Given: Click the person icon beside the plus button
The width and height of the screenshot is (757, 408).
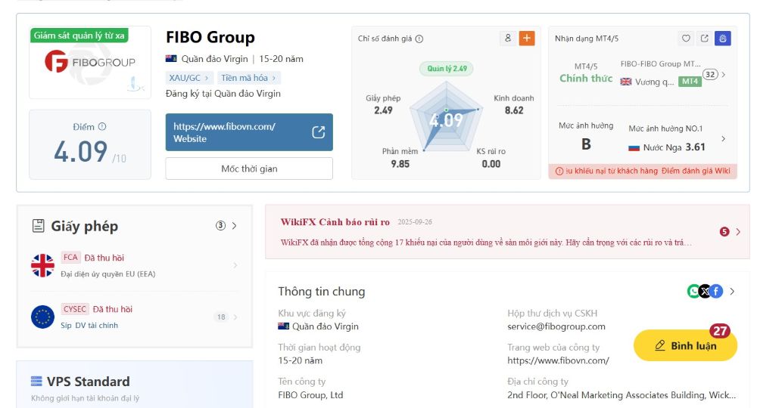Looking at the screenshot, I should [x=508, y=39].
